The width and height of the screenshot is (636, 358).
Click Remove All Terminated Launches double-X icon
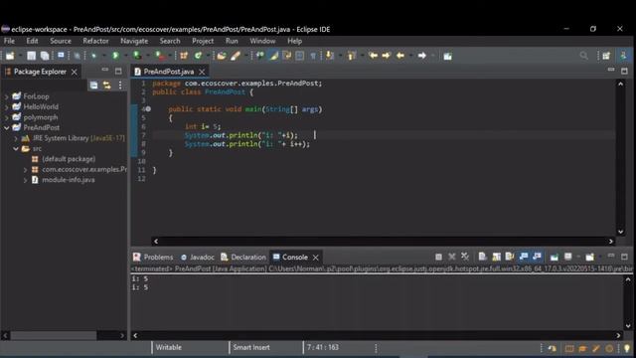[x=465, y=257]
